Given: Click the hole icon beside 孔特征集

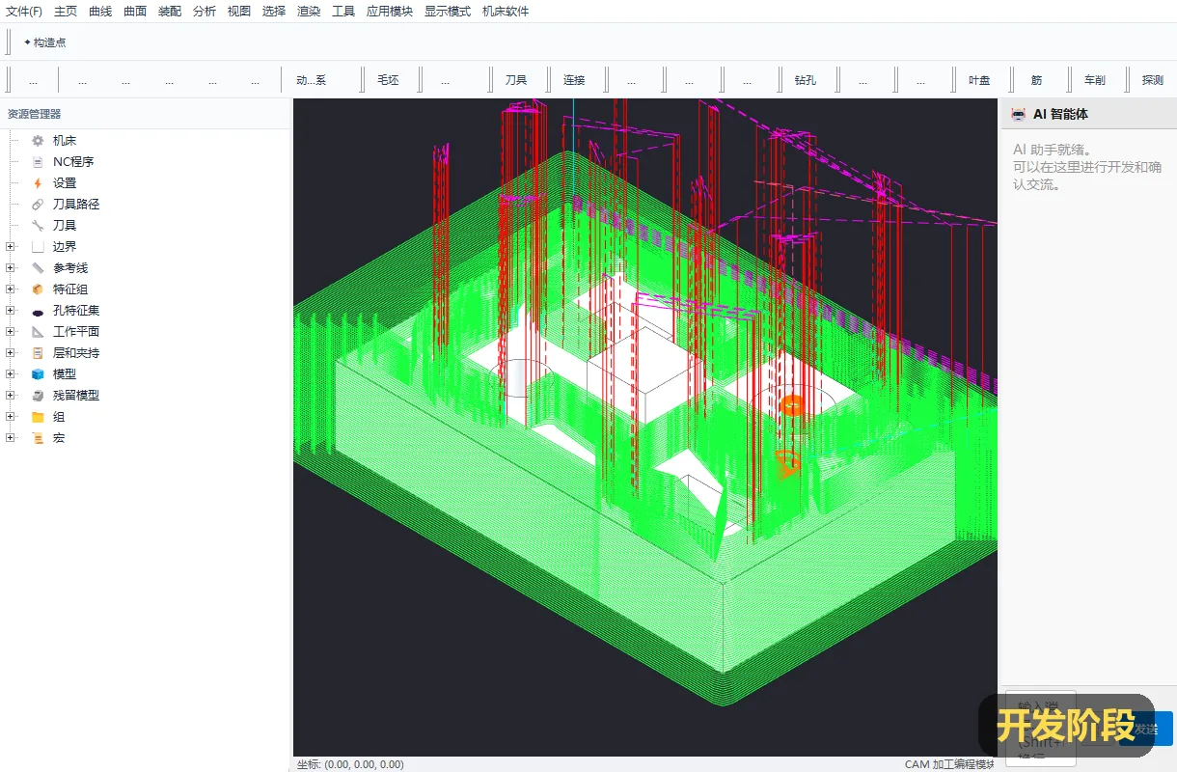Looking at the screenshot, I should 38,311.
